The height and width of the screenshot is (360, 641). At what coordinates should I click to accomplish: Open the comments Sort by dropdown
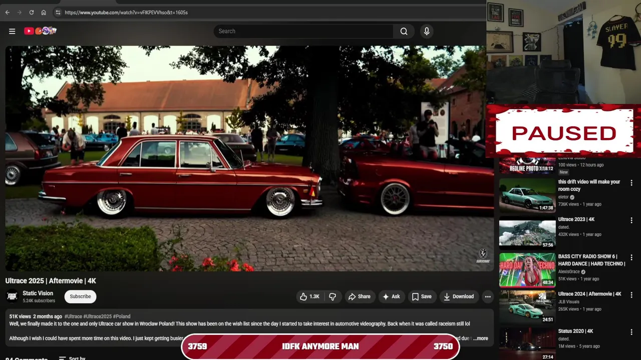pos(72,358)
